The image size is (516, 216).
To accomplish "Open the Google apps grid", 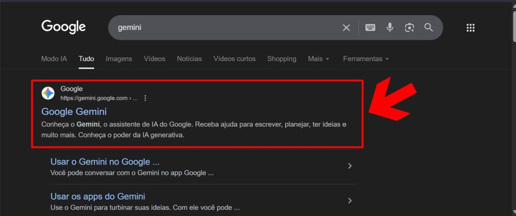I will click(471, 28).
